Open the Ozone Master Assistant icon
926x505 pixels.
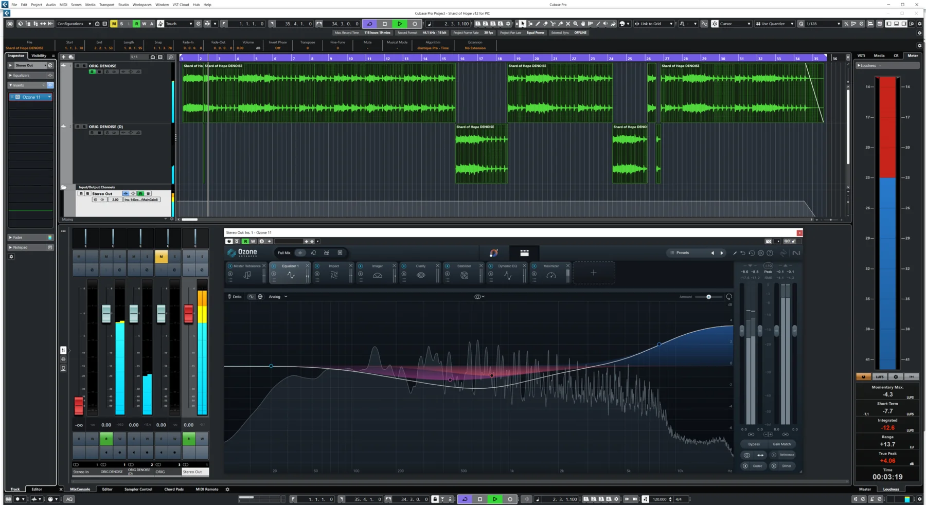pos(494,253)
